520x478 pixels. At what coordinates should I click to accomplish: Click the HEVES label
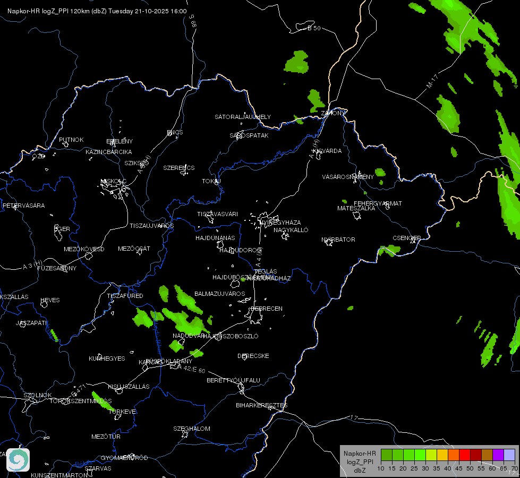point(50,300)
